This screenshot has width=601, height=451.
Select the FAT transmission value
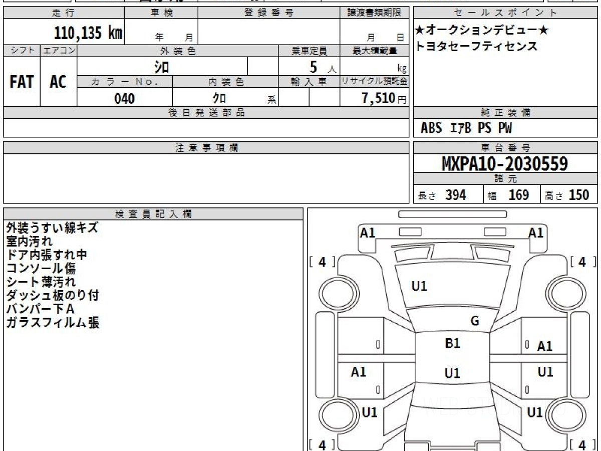[22, 82]
